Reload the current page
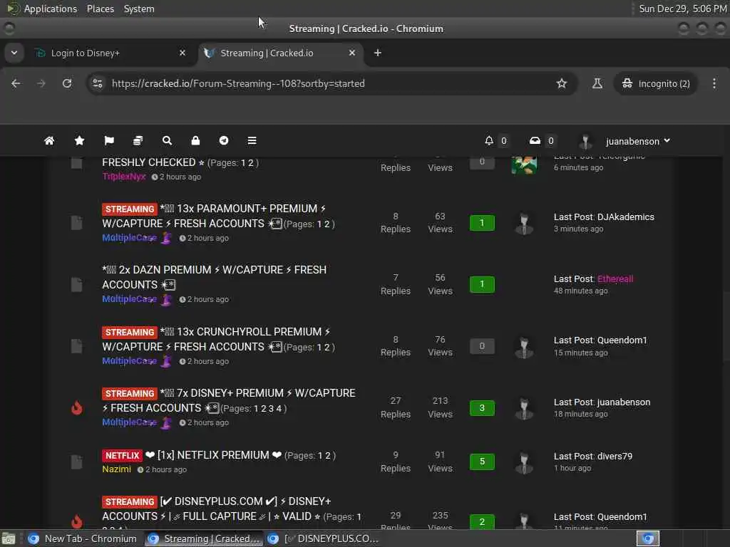This screenshot has height=547, width=730. point(67,83)
